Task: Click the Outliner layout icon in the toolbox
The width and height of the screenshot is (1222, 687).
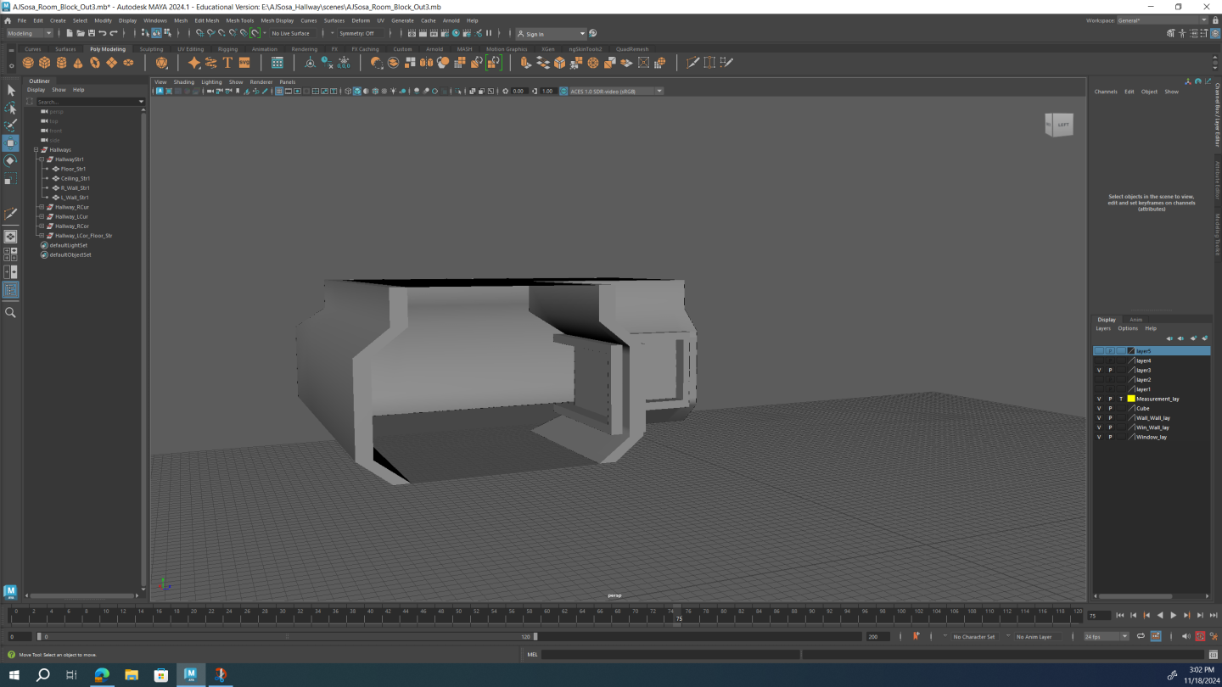Action: [10, 290]
